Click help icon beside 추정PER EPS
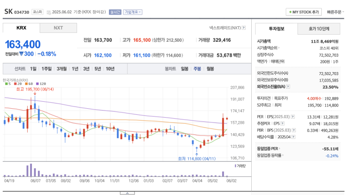 [x=282, y=123]
